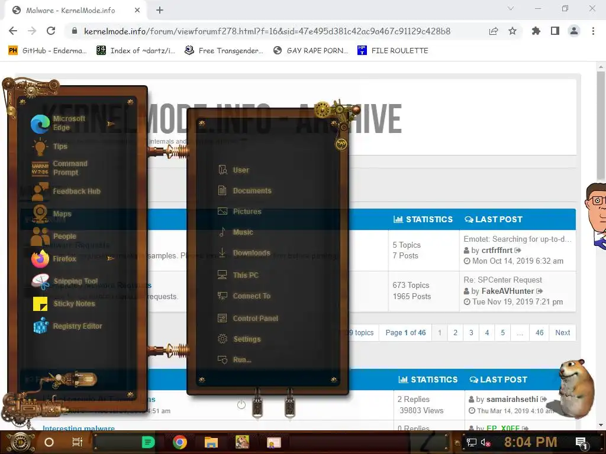
Task: Open Chrome from taskbar
Action: (x=180, y=442)
